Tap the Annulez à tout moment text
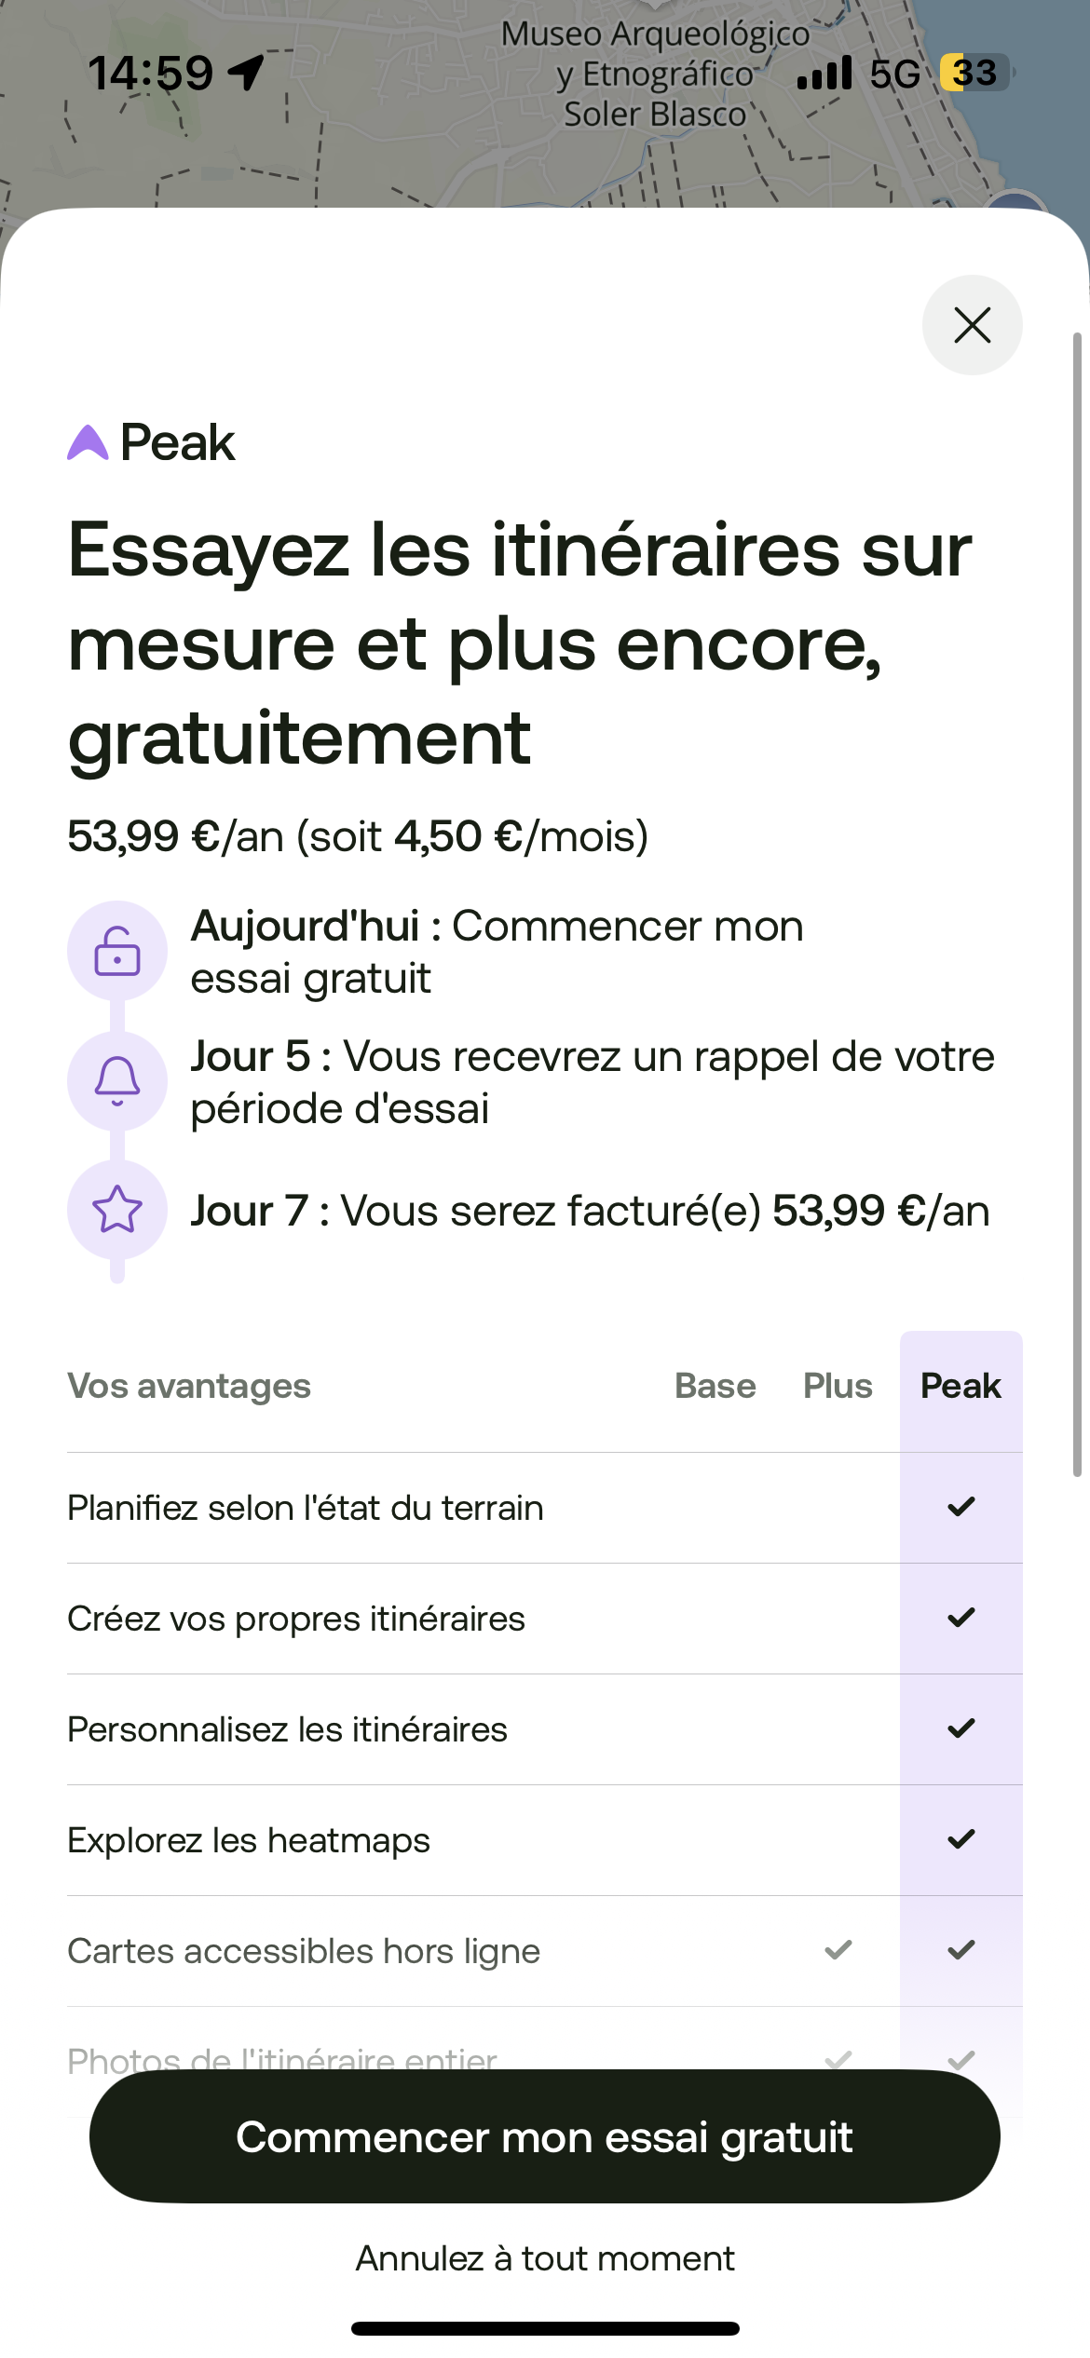Viewport: 1090px width, 2358px height. tap(545, 2258)
